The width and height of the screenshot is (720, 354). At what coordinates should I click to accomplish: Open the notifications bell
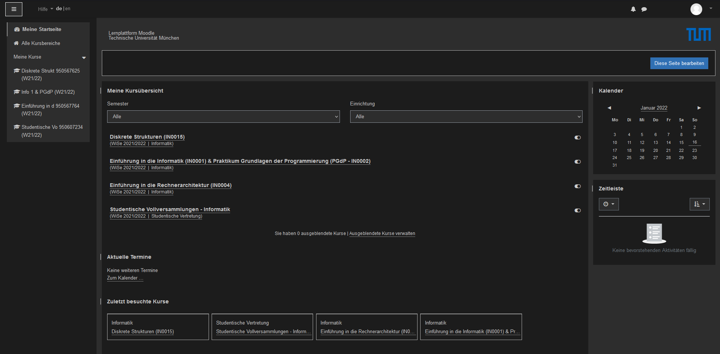633,9
